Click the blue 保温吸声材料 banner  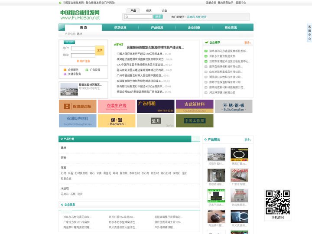[x=78, y=121]
